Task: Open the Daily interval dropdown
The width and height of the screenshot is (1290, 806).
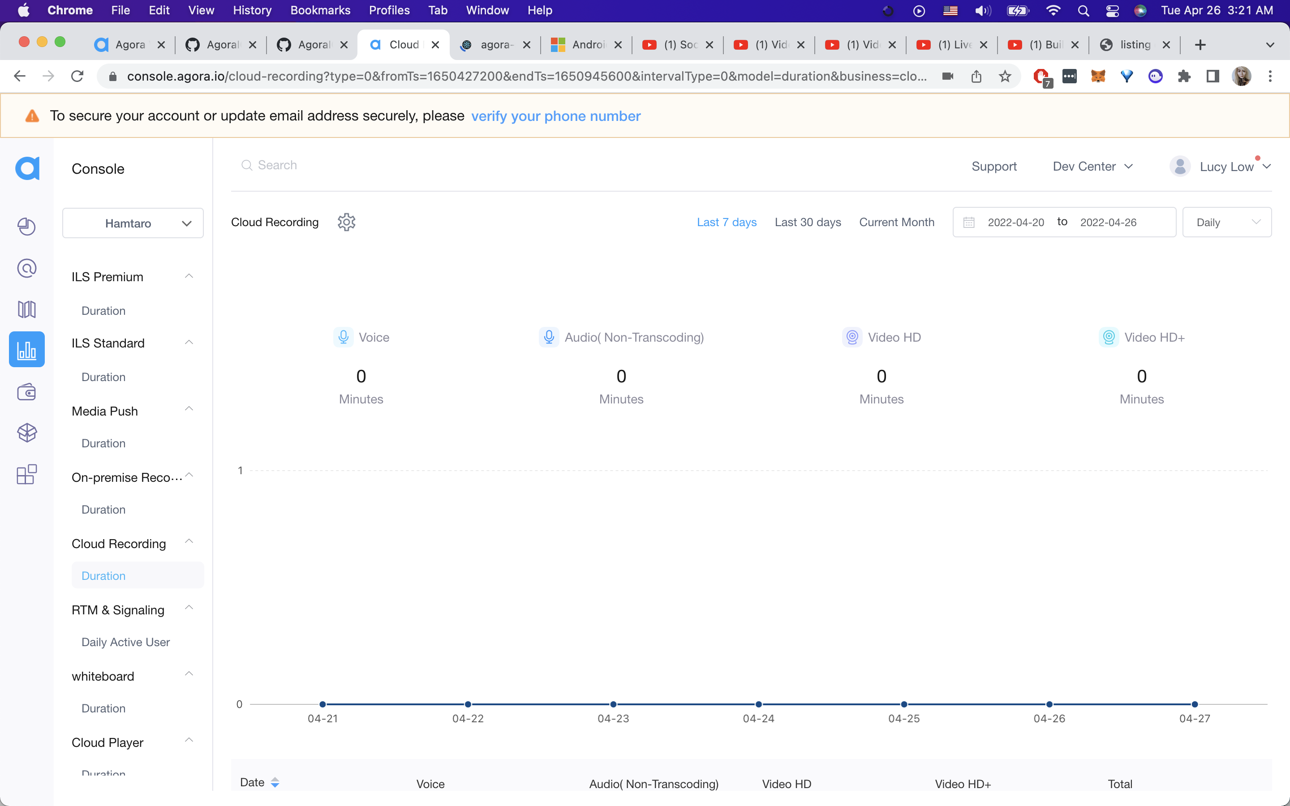Action: (x=1226, y=222)
